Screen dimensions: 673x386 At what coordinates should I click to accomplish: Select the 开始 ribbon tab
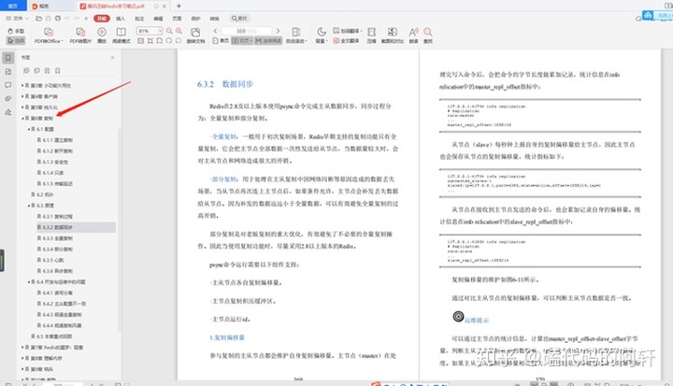(x=102, y=19)
